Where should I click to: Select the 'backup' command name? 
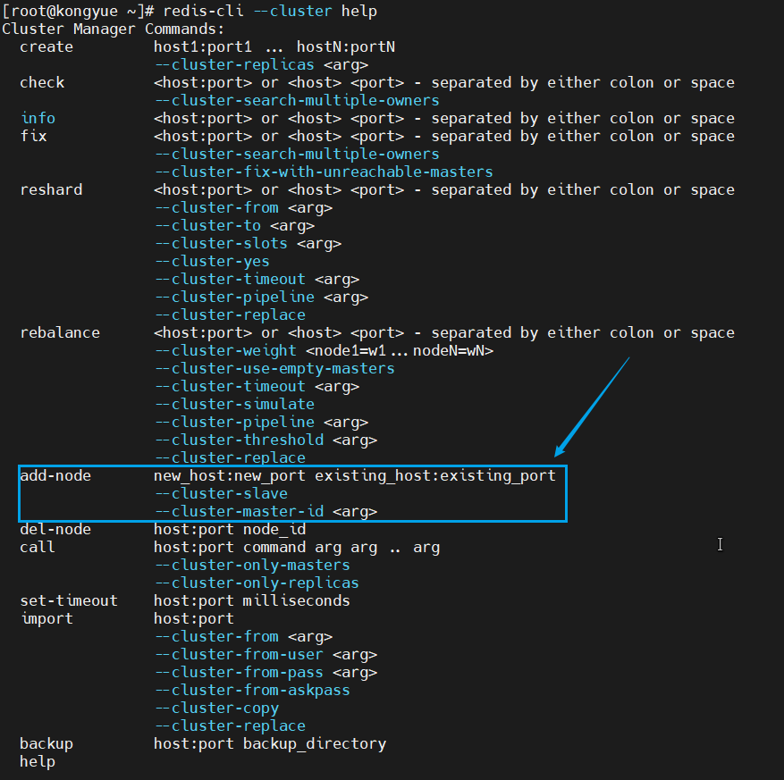[x=46, y=744]
